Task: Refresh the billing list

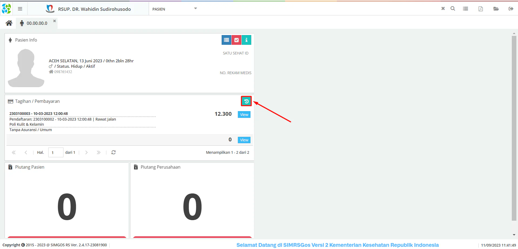Action: pos(114,152)
